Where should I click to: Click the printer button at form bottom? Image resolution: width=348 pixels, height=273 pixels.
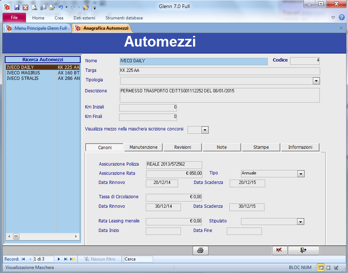pyautogui.click(x=200, y=251)
